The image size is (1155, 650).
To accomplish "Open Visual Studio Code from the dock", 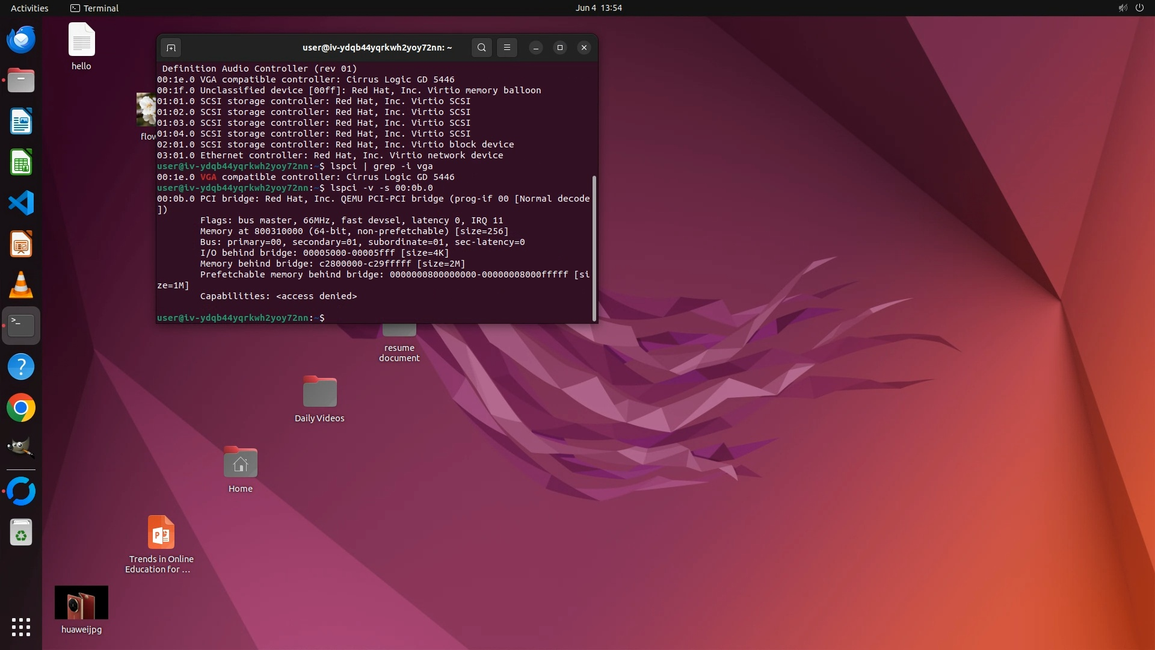I will (21, 203).
